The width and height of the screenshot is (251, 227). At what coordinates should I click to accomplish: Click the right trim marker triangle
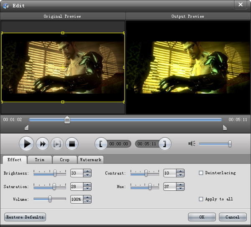pyautogui.click(x=225, y=128)
